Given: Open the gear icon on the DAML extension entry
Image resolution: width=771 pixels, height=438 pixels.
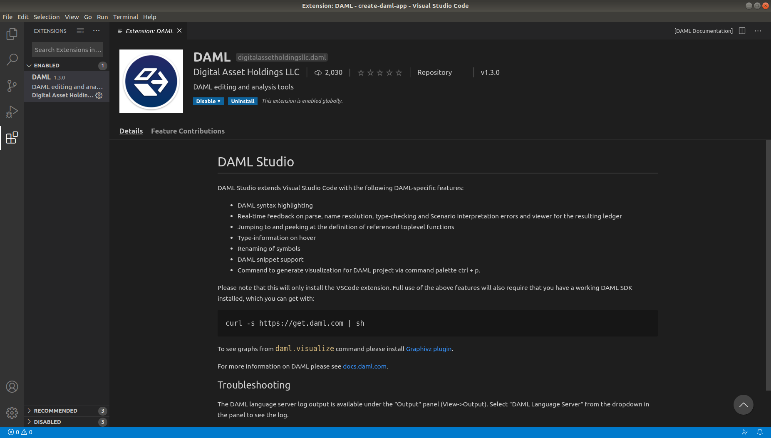Looking at the screenshot, I should (99, 95).
